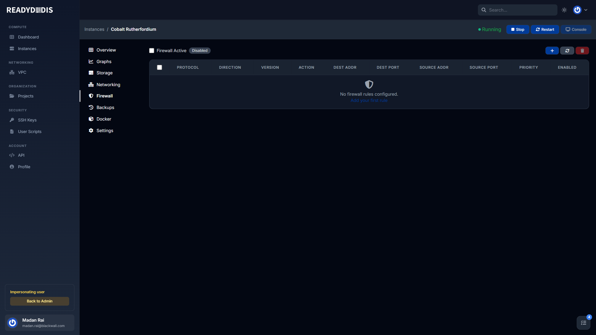Open the Docker panel for this instance
This screenshot has height=335, width=596.
pyautogui.click(x=104, y=119)
